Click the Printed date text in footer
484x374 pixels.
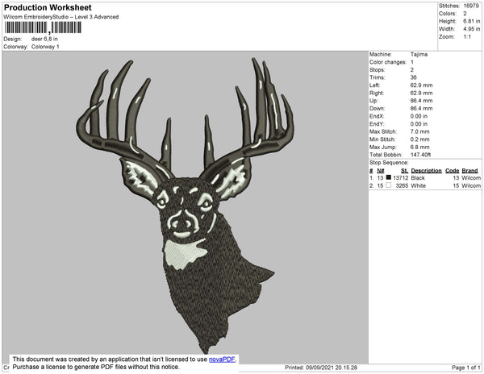point(321,368)
